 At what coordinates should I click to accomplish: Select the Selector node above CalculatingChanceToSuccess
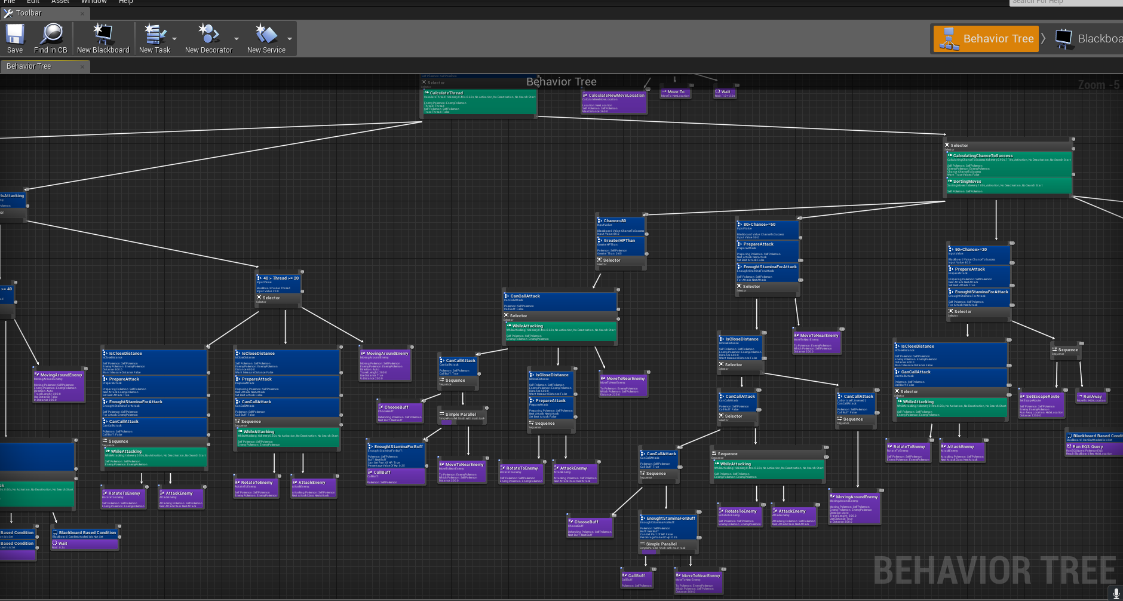pos(1009,147)
